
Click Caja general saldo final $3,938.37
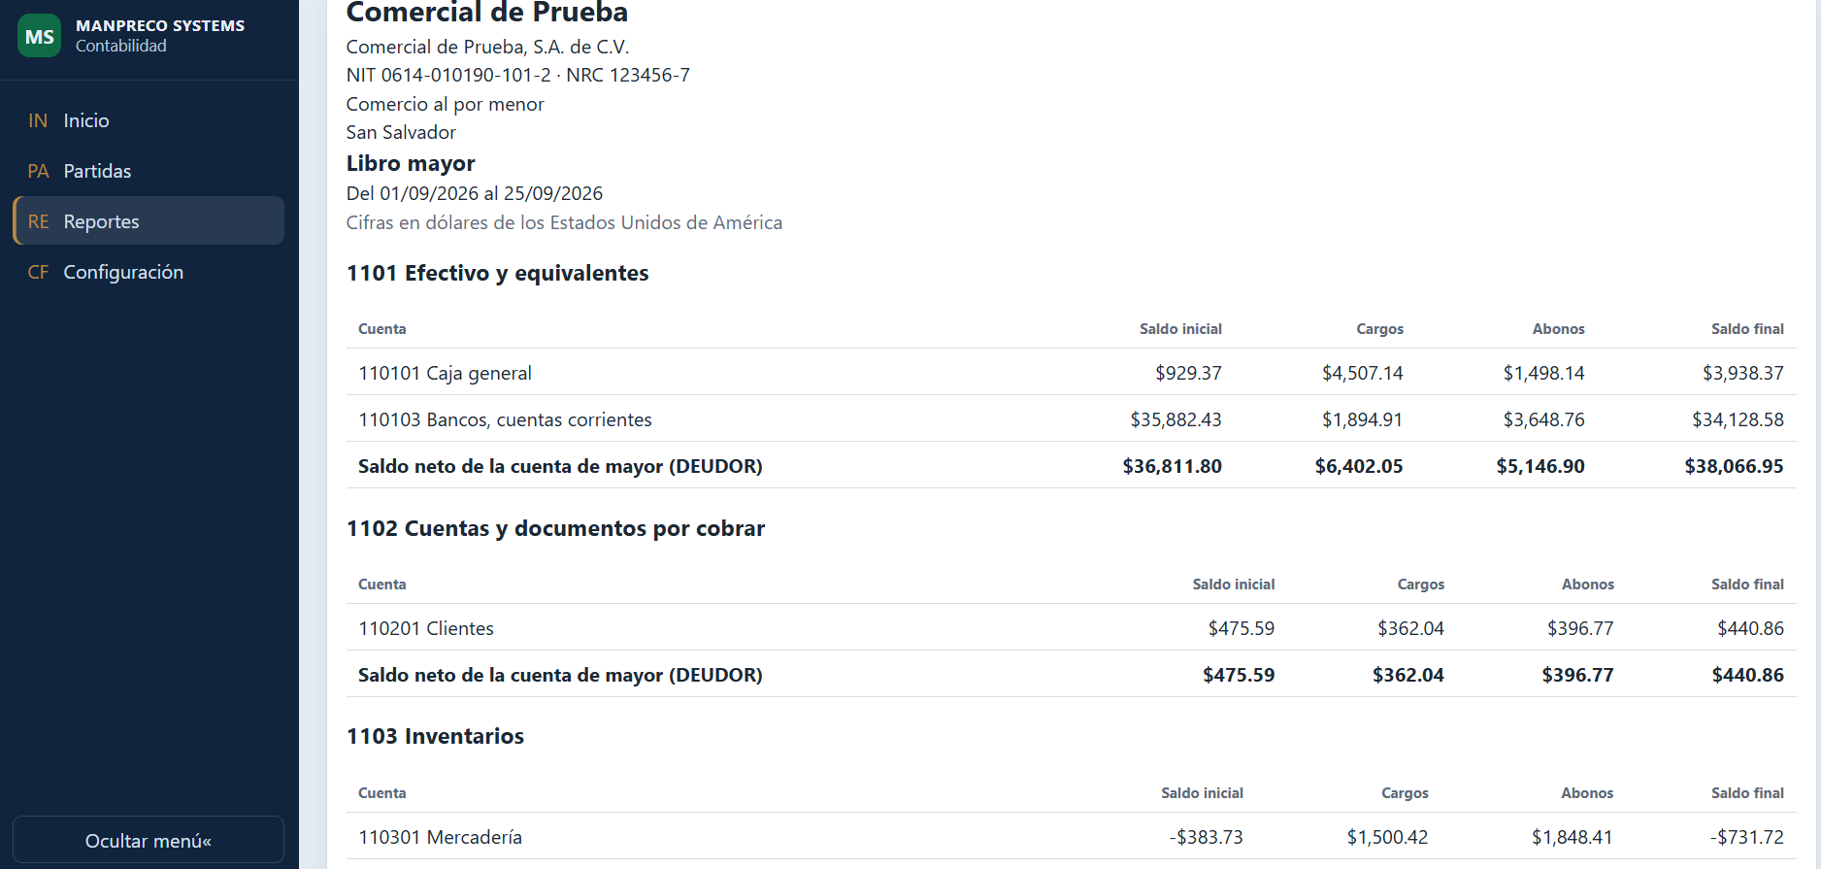tap(1742, 373)
